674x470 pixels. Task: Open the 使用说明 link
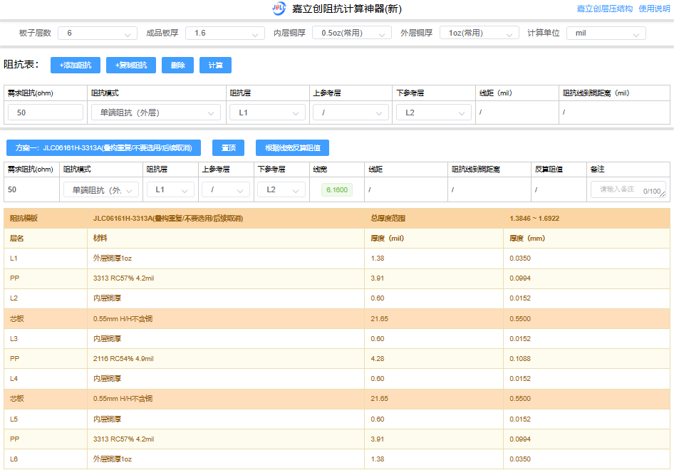654,9
